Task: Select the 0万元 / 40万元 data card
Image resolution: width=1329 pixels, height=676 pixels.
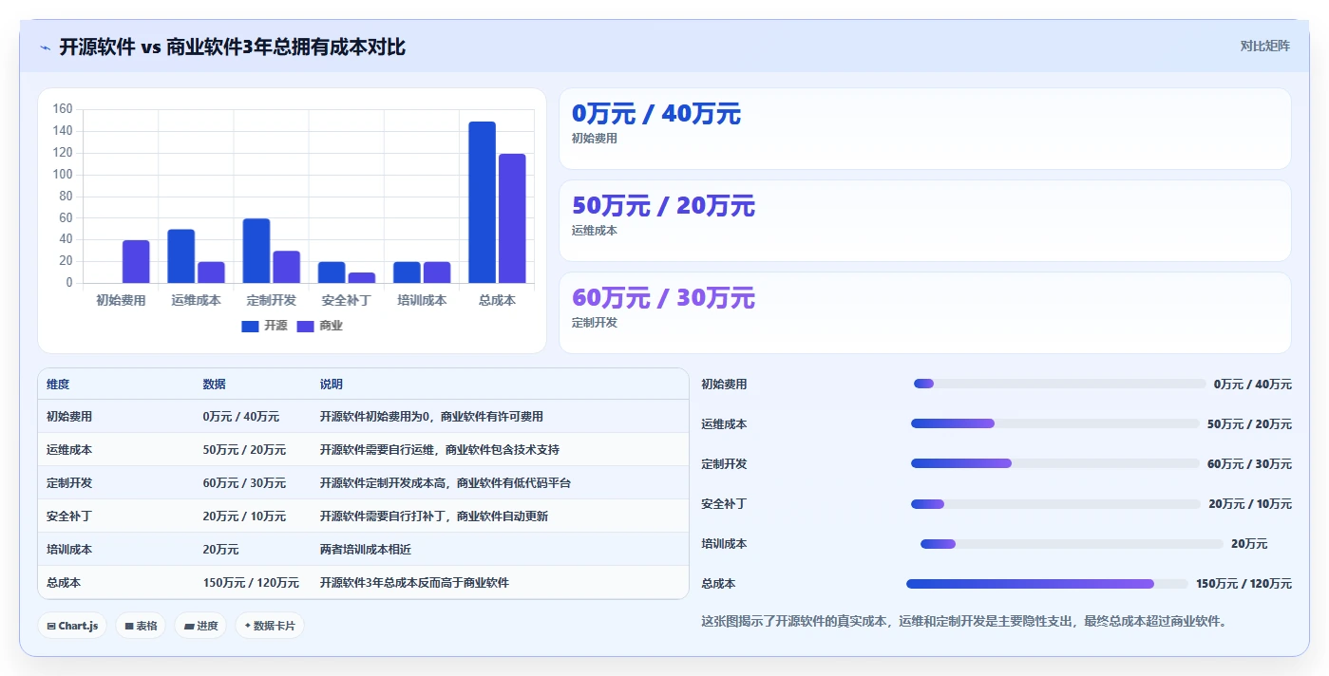Action: coord(924,129)
